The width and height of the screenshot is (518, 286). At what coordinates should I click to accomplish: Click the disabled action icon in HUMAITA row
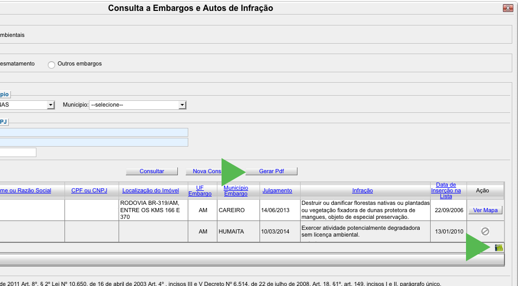point(485,231)
